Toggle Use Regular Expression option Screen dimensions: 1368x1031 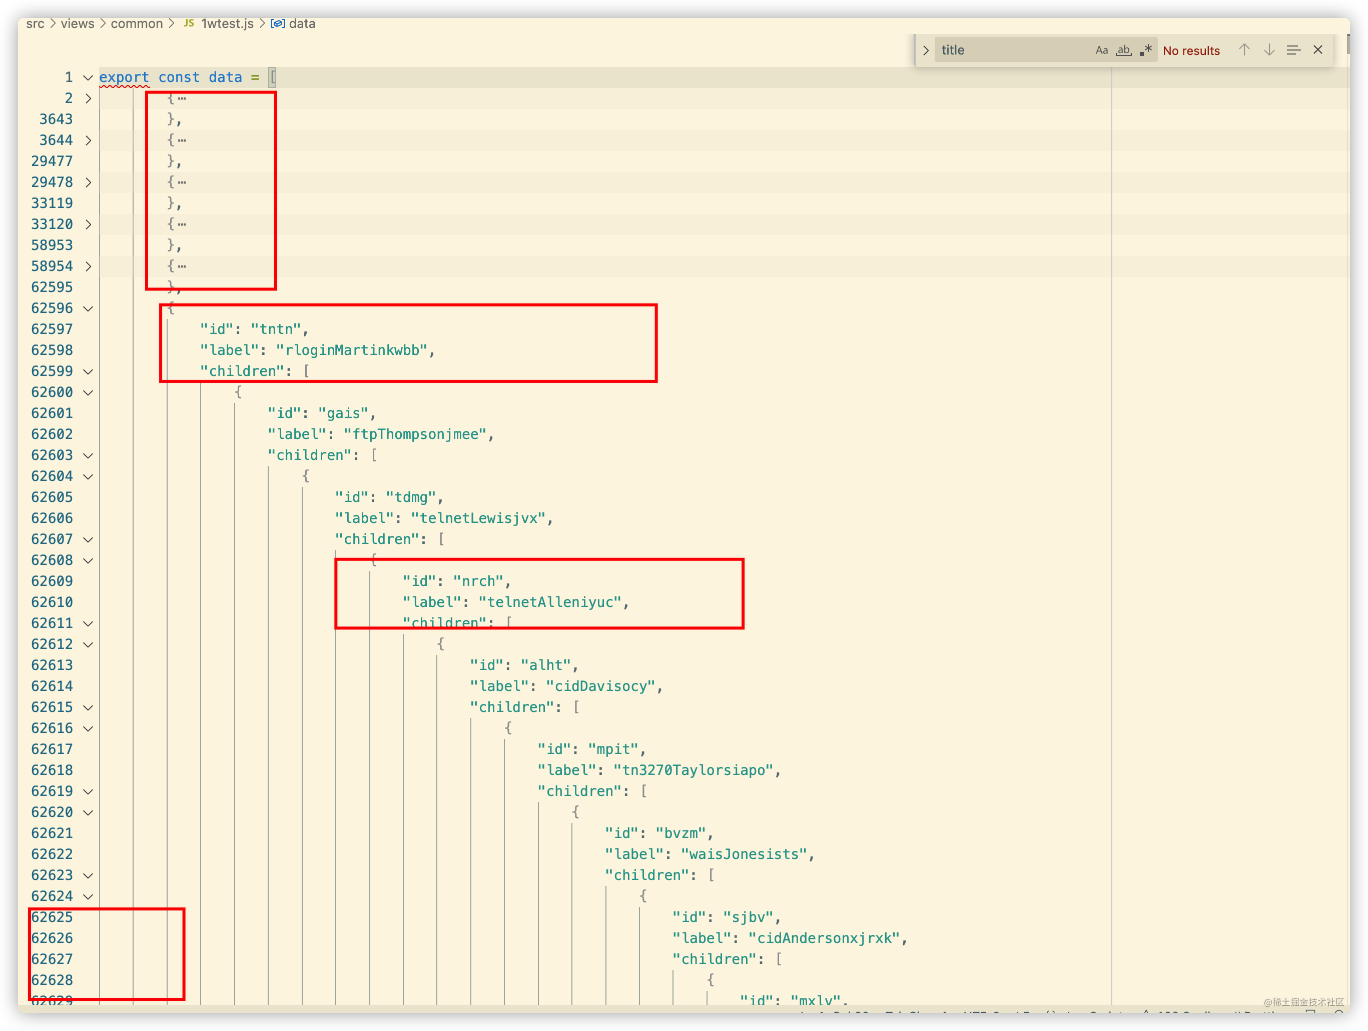[x=1146, y=50]
